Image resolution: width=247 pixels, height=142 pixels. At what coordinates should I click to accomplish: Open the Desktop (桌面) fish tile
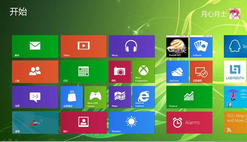(x=35, y=123)
